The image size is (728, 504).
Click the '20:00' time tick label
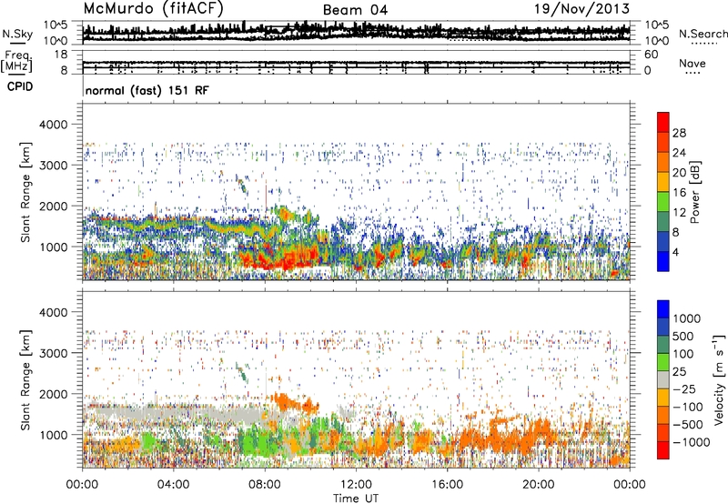(539, 485)
